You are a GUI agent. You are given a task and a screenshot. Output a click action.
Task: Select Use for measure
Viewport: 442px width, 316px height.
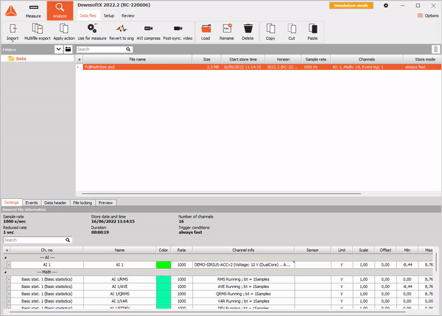pos(92,32)
